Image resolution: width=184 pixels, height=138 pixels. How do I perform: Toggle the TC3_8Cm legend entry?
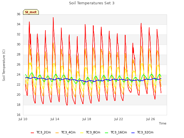(x=90, y=132)
